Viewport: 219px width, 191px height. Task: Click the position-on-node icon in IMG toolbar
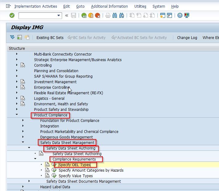[20, 37]
